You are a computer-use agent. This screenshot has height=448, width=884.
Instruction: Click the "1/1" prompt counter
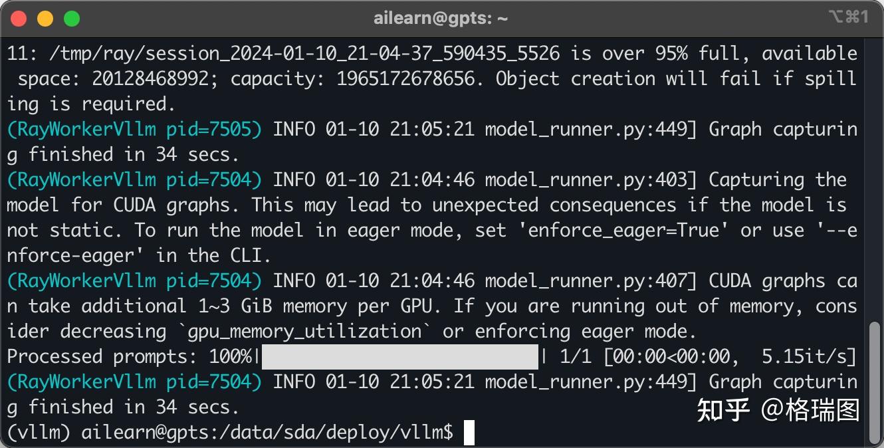[x=576, y=357]
